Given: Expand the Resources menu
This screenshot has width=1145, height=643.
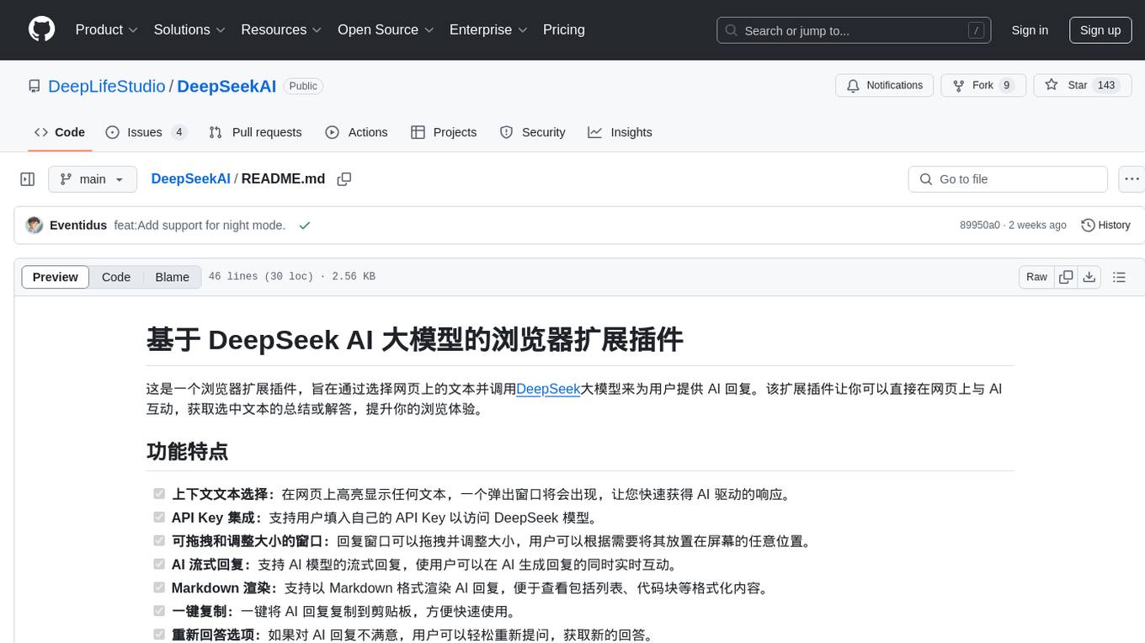Looking at the screenshot, I should tap(281, 29).
